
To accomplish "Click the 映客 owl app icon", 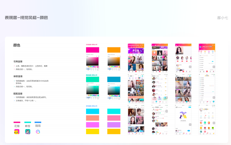I will click(28, 131).
